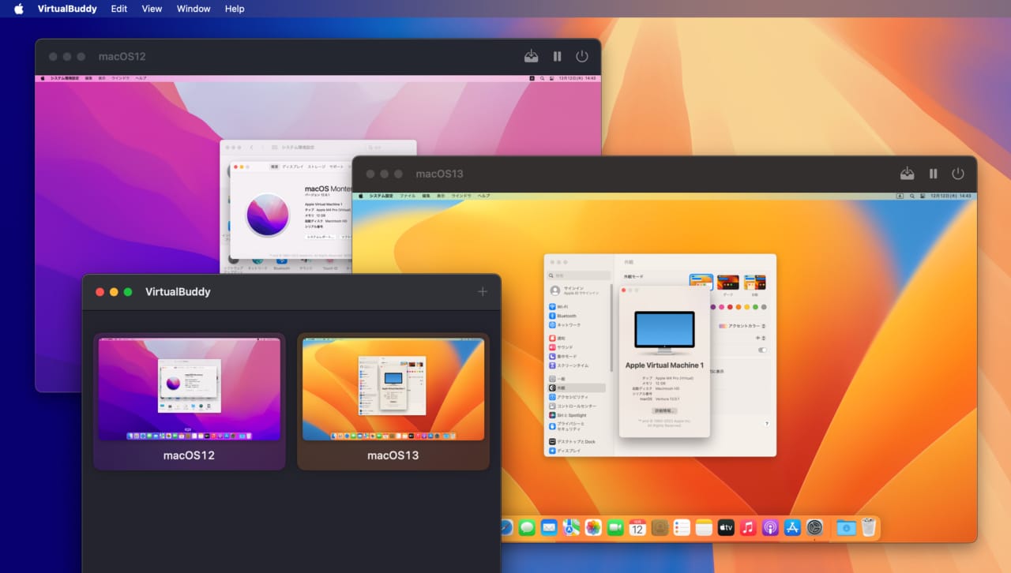Open the accent color dropdown in macOS13 settings
The image size is (1011, 573).
742,326
